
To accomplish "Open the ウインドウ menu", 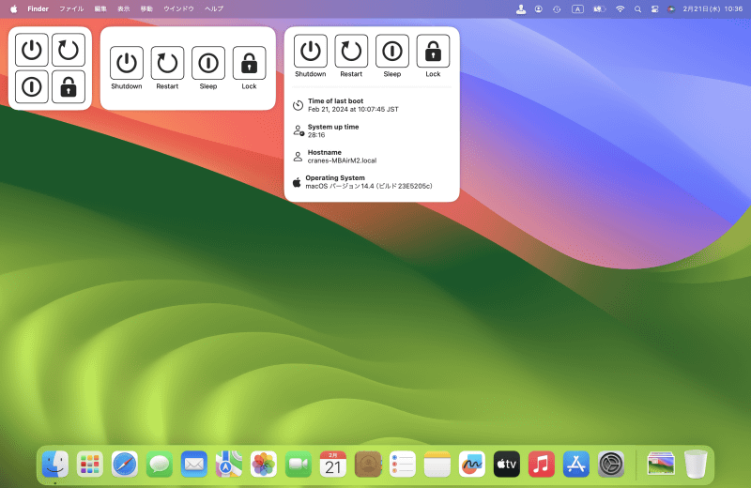I will point(178,8).
